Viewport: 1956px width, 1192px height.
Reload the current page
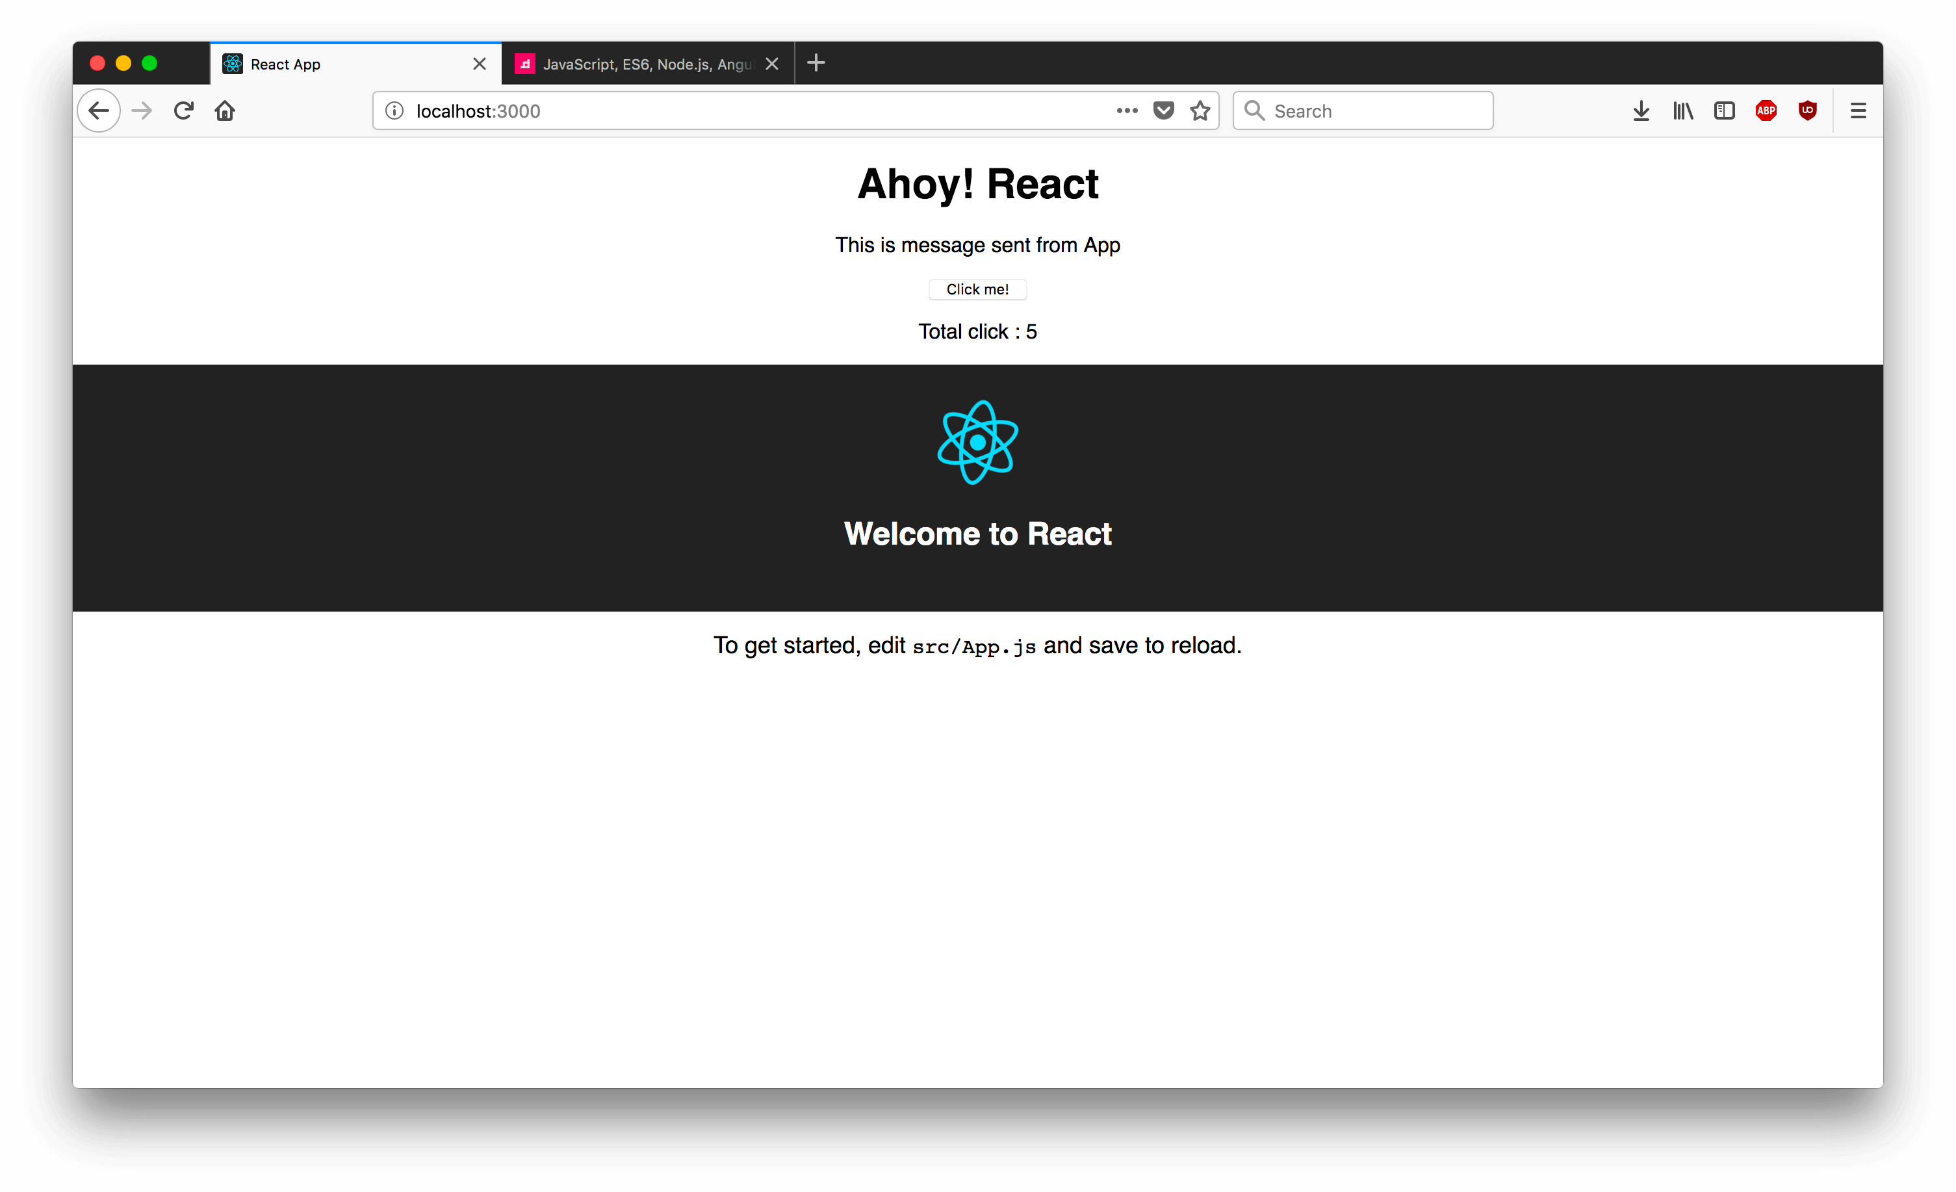click(x=183, y=110)
